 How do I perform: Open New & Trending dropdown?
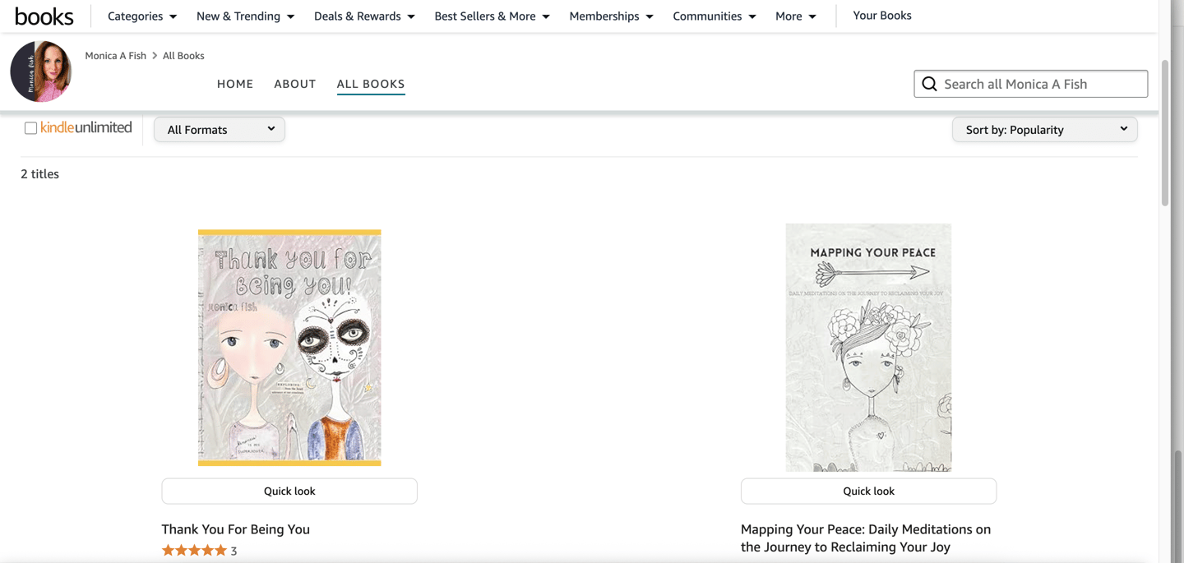(245, 16)
